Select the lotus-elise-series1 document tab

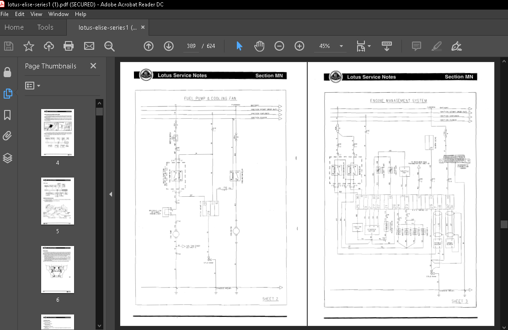[x=107, y=27]
